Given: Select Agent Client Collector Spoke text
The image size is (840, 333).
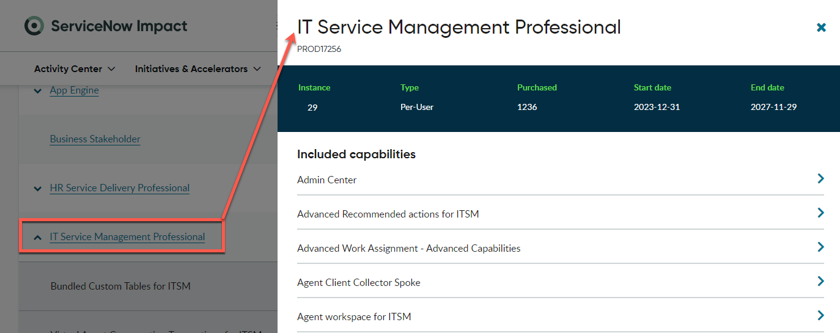Looking at the screenshot, I should pos(359,282).
